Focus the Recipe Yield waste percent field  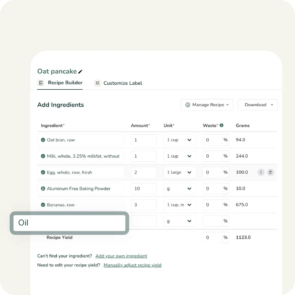click(x=212, y=237)
